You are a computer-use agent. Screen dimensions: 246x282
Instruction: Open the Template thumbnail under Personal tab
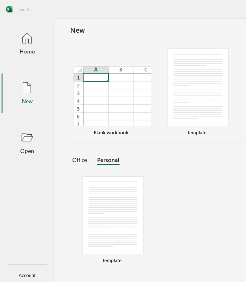(113, 215)
